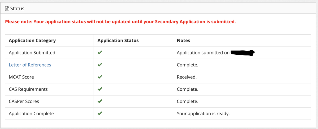The height and width of the screenshot is (129, 318).
Task: Click the Letter of References checkmark
Action: [100, 65]
